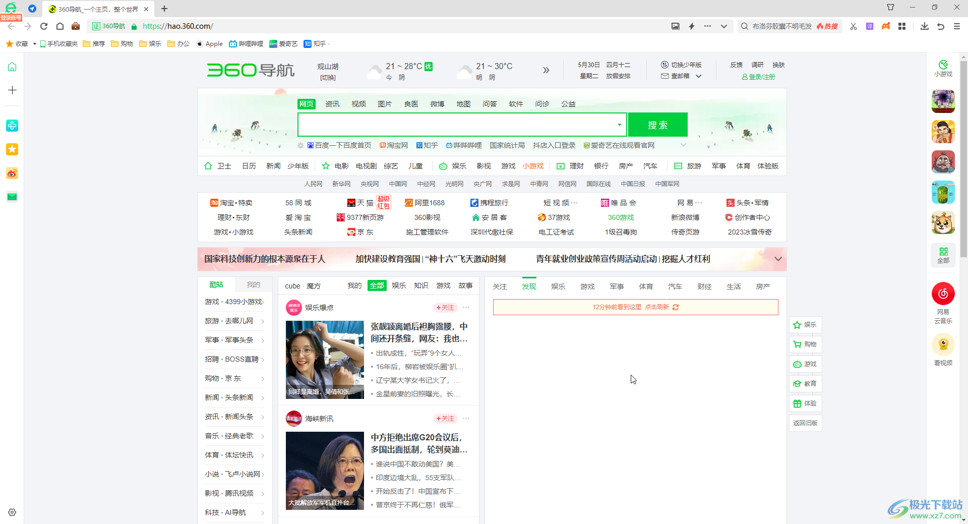This screenshot has width=968, height=524.
Task: Switch to 军事 feed tab
Action: click(617, 286)
